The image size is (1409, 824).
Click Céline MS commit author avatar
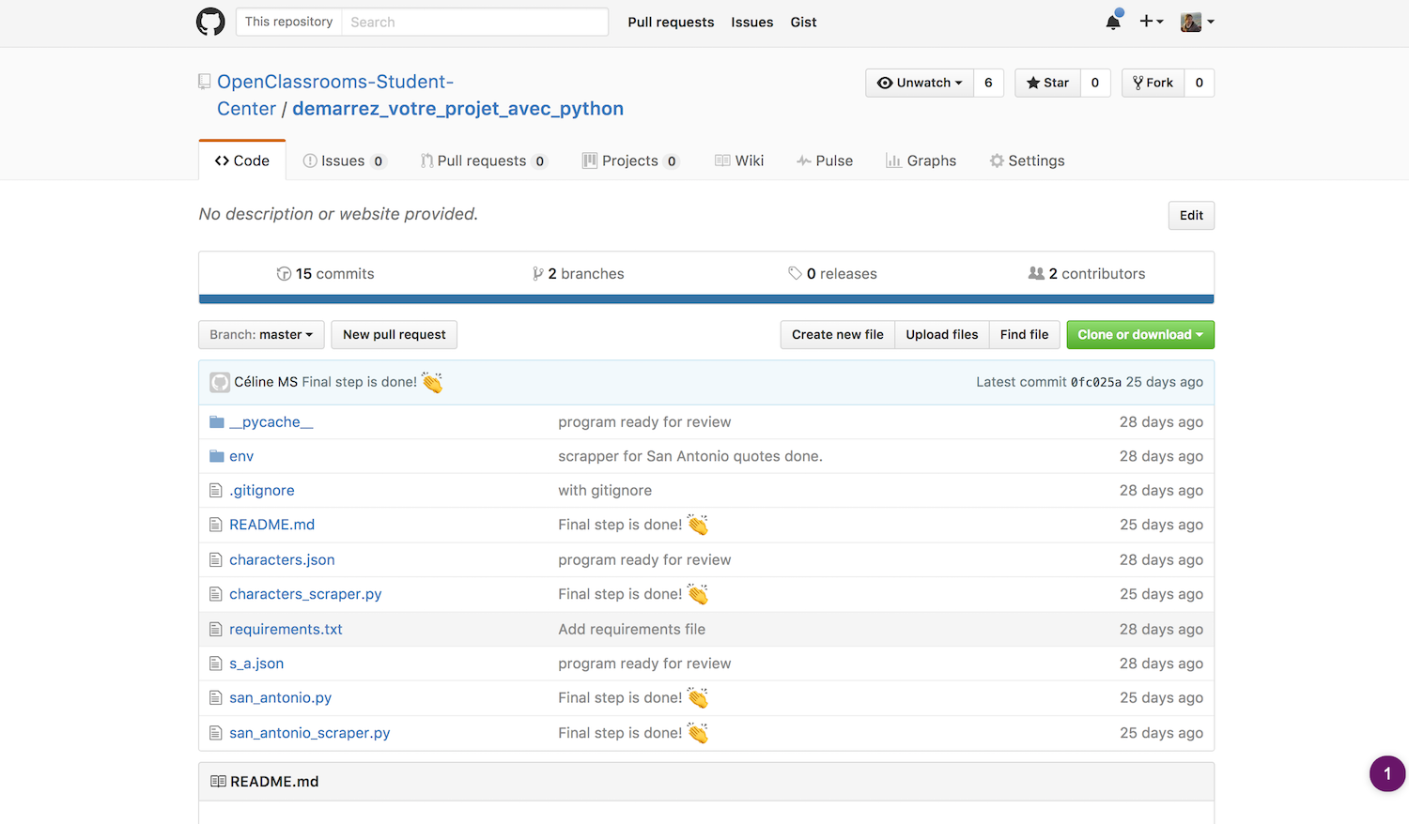coord(220,382)
